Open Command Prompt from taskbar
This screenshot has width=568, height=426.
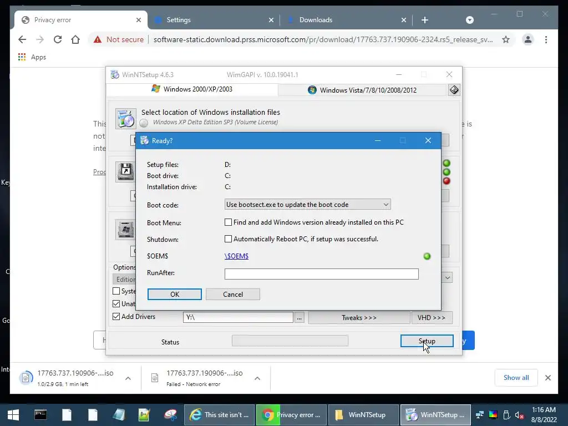click(x=40, y=415)
